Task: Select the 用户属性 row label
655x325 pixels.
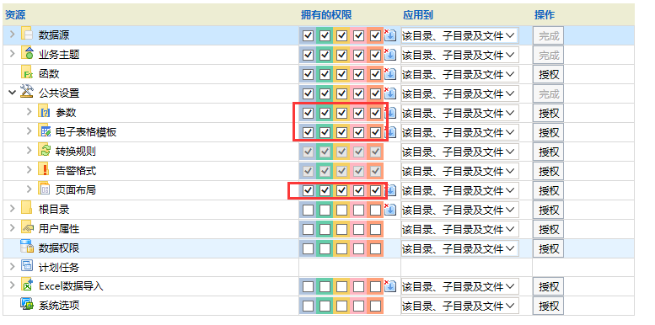Action: pos(59,229)
